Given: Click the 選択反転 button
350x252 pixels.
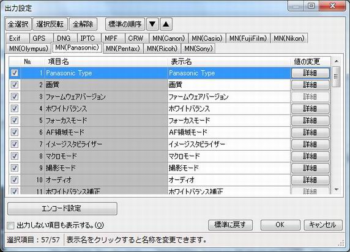Looking at the screenshot, I should tap(50, 24).
